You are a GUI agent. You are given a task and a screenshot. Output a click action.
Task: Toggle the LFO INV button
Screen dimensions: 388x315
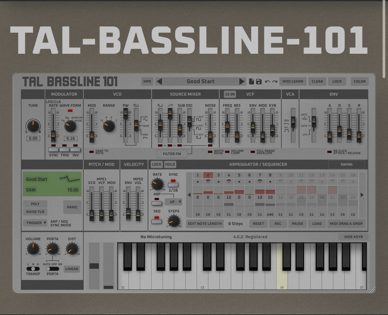[x=75, y=150]
